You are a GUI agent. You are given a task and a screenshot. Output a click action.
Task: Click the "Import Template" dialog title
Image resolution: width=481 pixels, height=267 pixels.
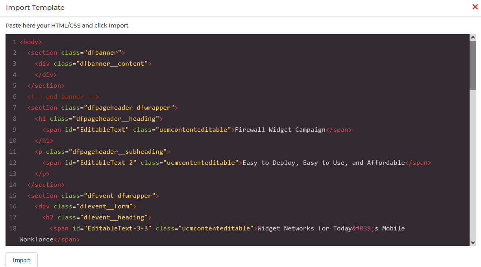pyautogui.click(x=35, y=7)
